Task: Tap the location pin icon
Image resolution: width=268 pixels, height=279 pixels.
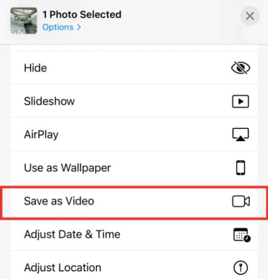Action: 240,267
